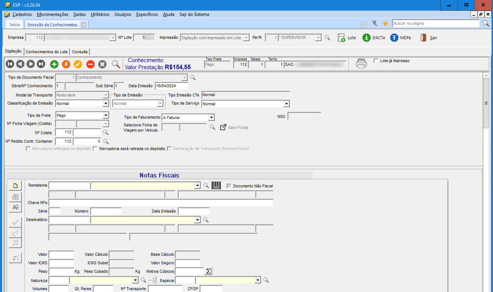
Task: Expand the Tipo de Faturamento dropdown
Action: 211,117
